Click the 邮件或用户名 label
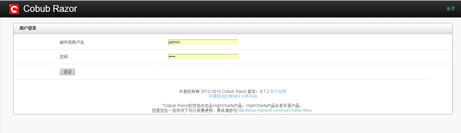Viewport: 461px width, 133px height. 72,43
